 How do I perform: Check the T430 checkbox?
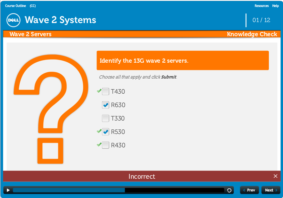105,92
